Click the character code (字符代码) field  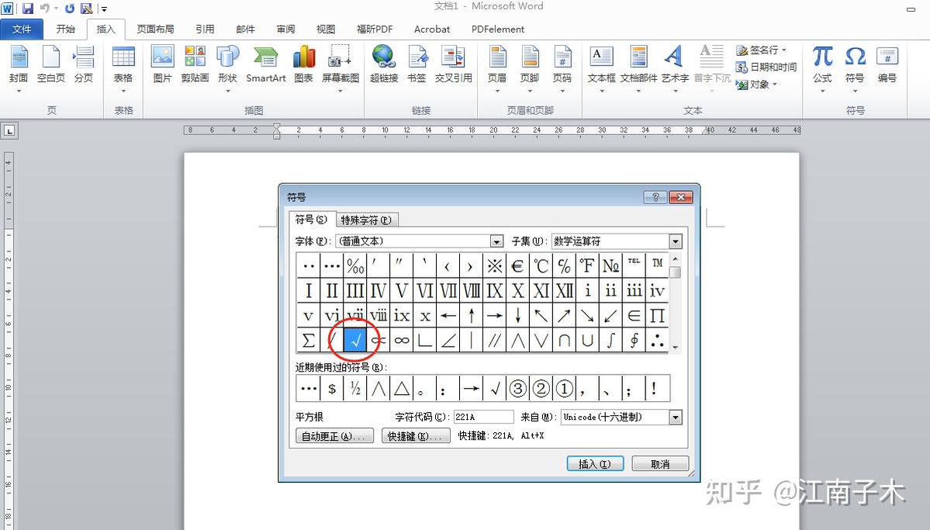[x=483, y=417]
